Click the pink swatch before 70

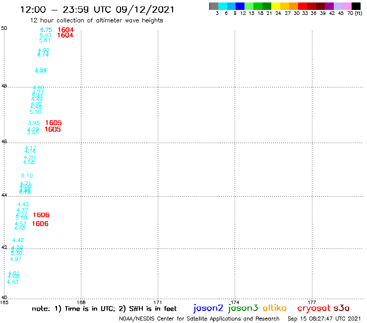pos(347,6)
